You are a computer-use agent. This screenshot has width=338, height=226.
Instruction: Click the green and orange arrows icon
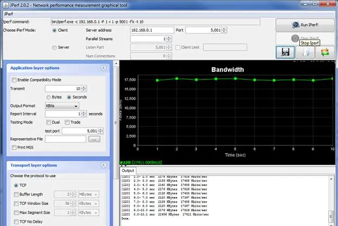325,52
